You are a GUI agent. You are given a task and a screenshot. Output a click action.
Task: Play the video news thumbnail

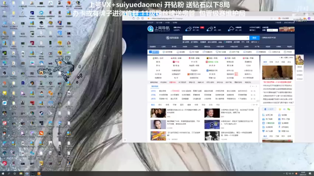pyautogui.click(x=212, y=124)
